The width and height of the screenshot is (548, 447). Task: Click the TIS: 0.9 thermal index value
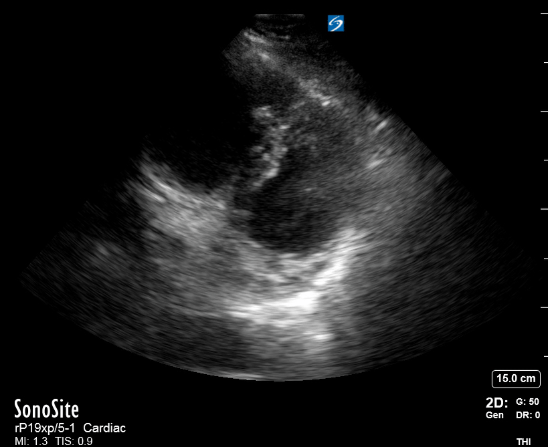coord(74,442)
